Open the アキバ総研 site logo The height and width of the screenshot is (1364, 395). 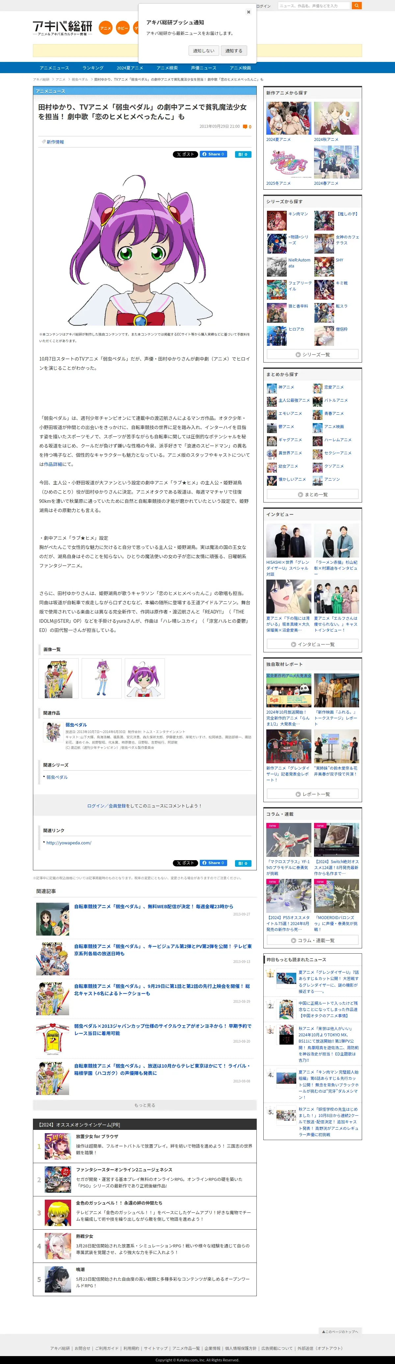[63, 28]
